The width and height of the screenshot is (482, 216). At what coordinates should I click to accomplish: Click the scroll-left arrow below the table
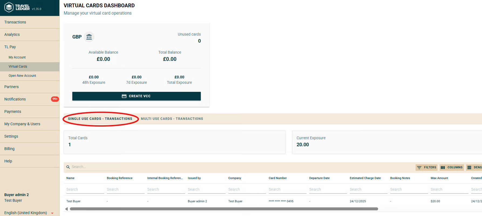point(66,209)
